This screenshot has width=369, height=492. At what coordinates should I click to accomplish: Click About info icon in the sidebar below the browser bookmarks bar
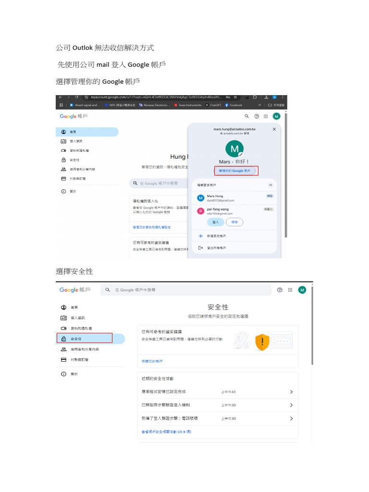63,191
